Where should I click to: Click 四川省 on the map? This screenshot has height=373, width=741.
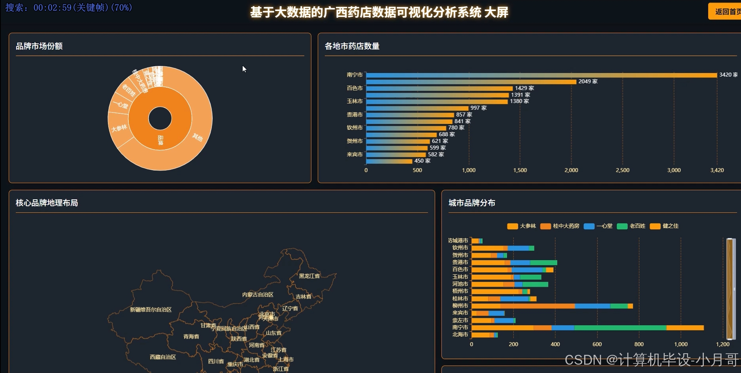[216, 362]
